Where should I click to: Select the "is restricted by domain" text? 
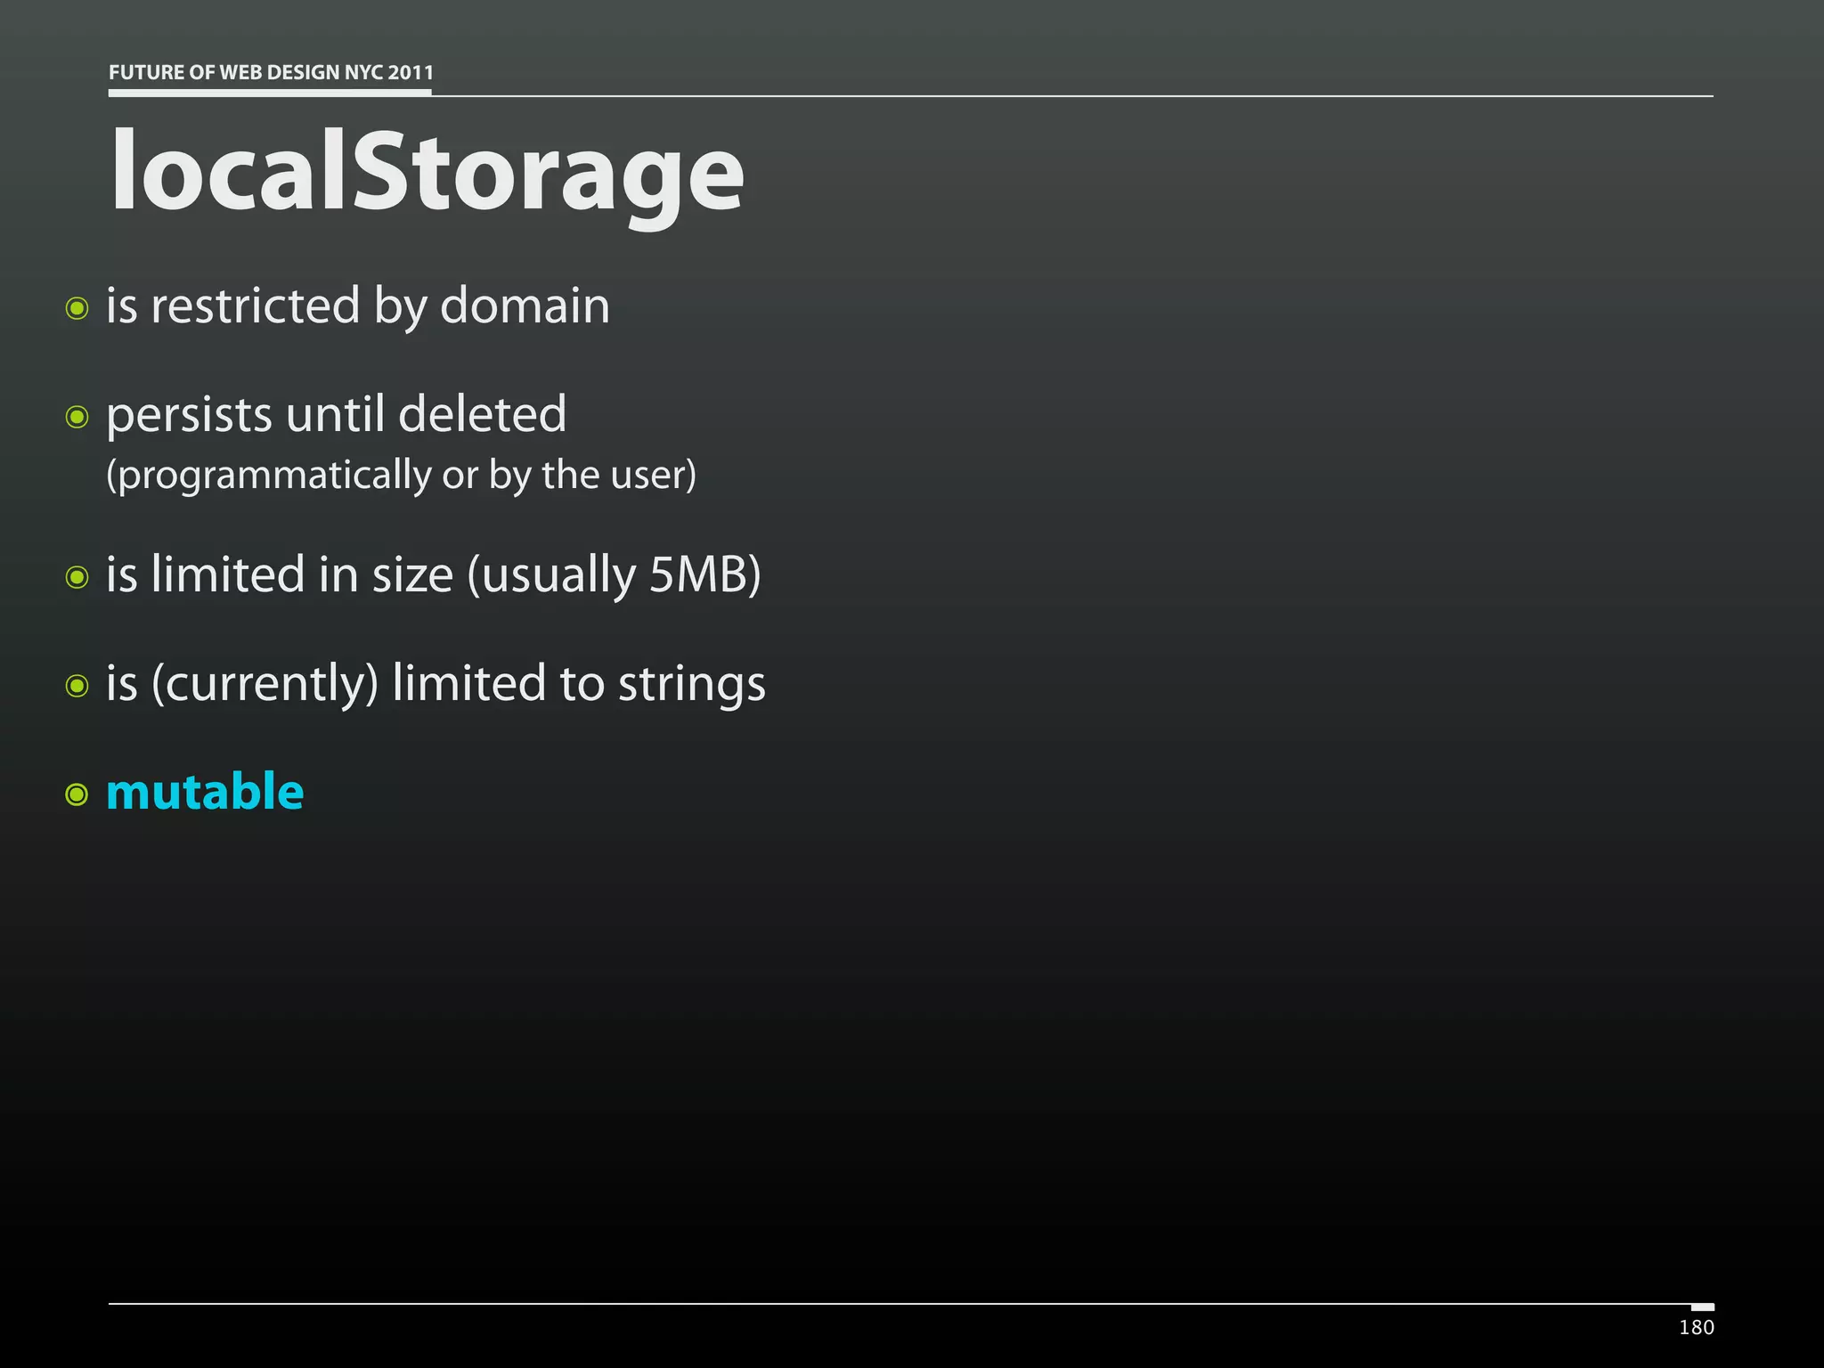(358, 306)
